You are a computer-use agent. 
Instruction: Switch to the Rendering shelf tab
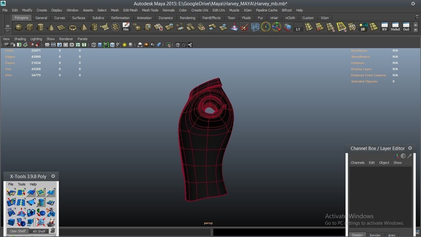click(187, 18)
